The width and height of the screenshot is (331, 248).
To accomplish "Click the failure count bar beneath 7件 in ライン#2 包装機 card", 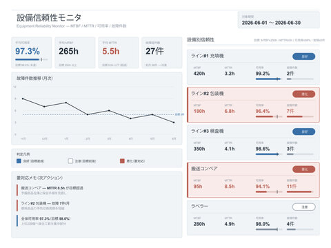I will click(300, 116).
